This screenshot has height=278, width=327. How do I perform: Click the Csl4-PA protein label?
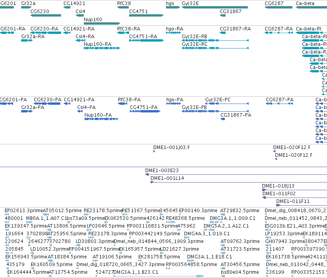pos(86,107)
